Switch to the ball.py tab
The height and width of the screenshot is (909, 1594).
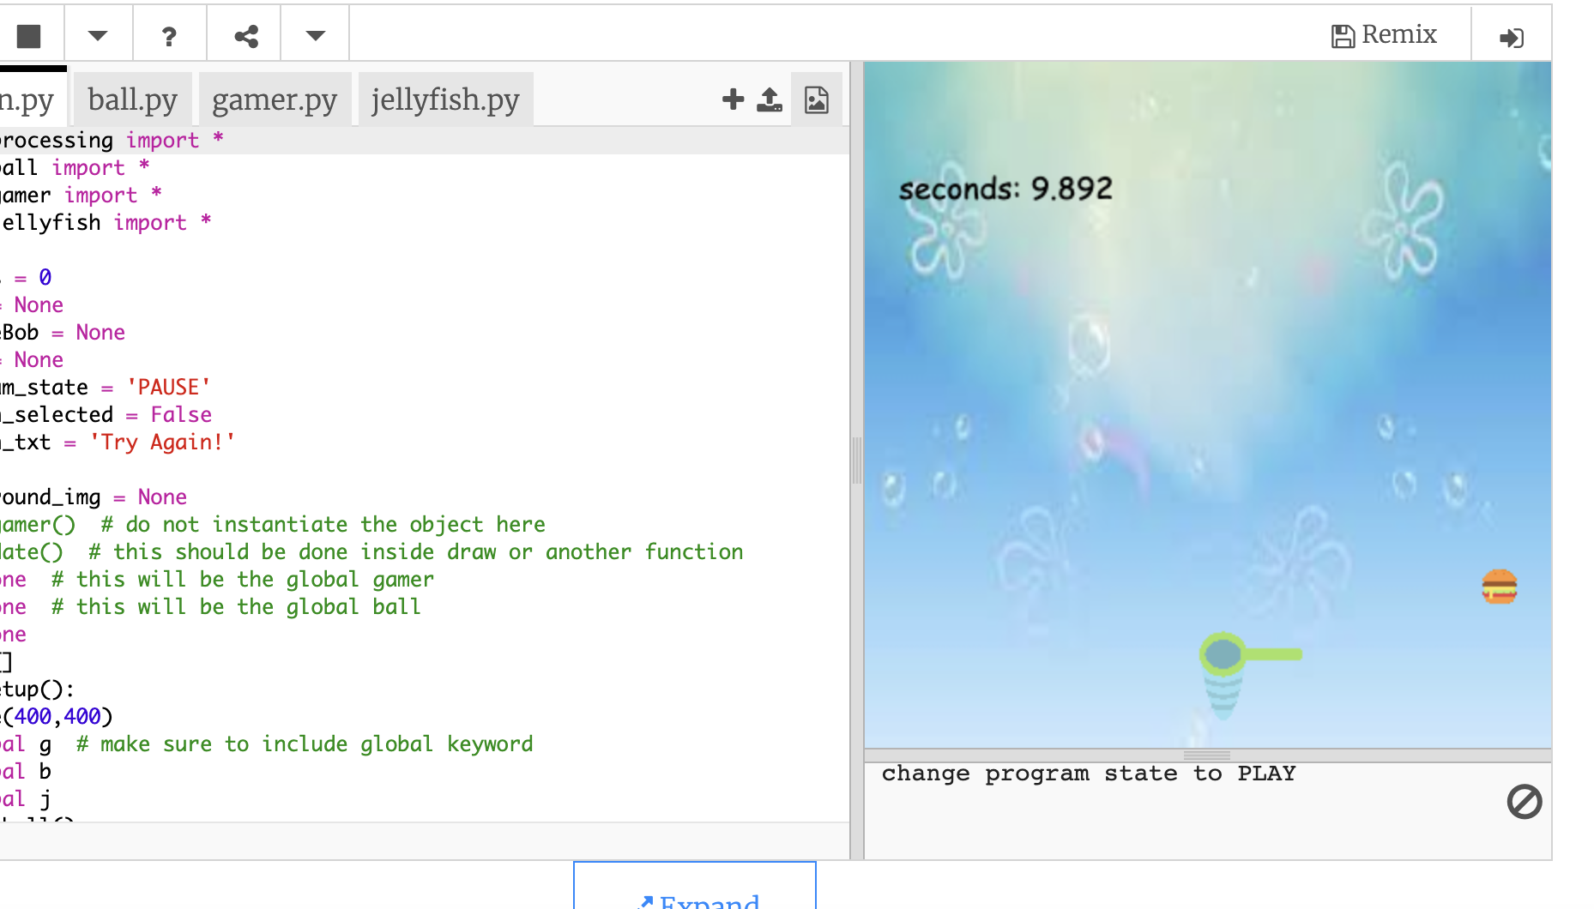[132, 100]
